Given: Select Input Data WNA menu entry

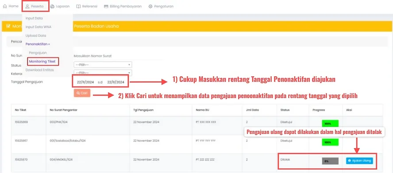Looking at the screenshot, I should click(x=39, y=27).
